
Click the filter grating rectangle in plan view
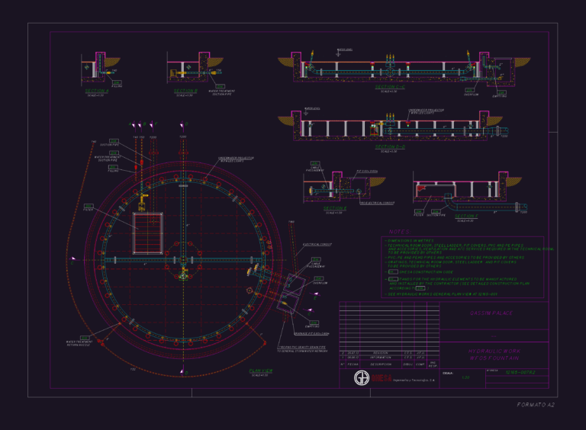147,233
